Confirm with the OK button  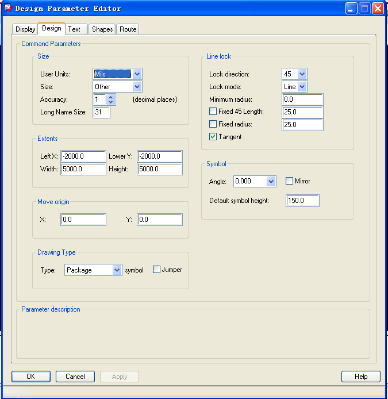pos(31,377)
